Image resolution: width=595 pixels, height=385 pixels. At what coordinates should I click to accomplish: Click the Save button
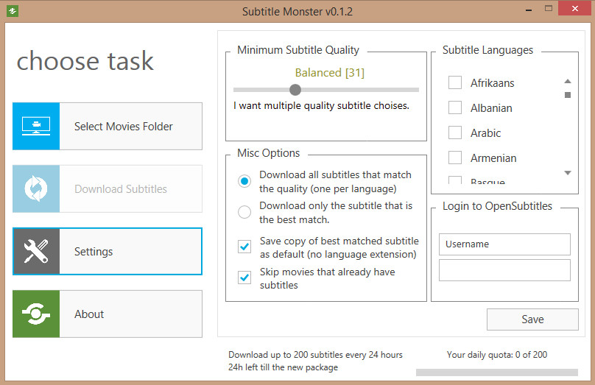coord(532,319)
